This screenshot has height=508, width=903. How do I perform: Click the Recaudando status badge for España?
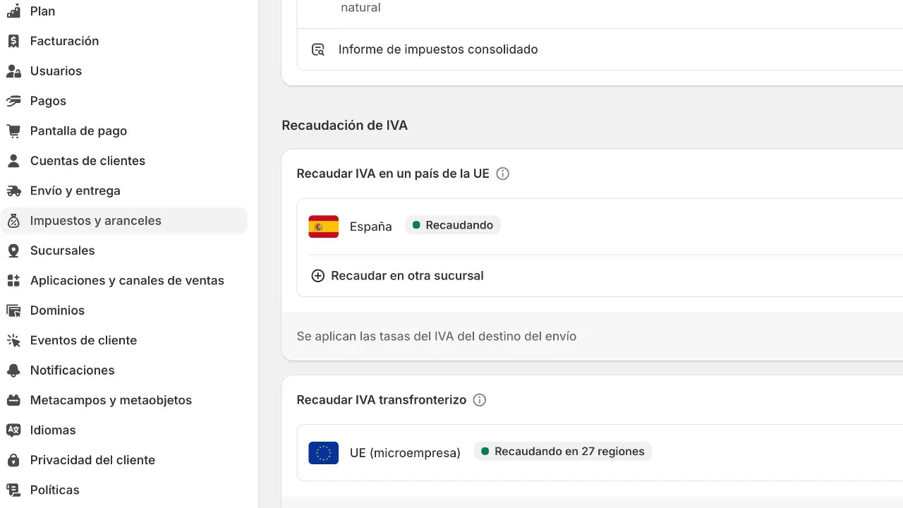tap(453, 224)
